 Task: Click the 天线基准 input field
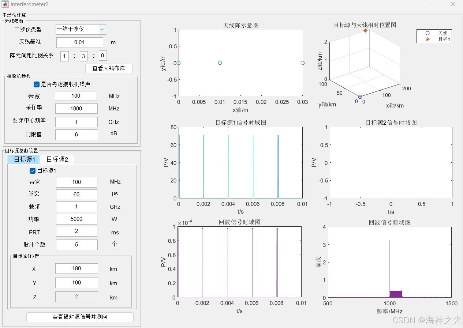[x=79, y=42]
